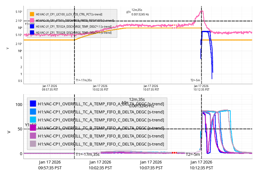
Task: Click the TC_A_TEMP_FIFO_A_DELTA legend swatch
Action: [33, 103]
